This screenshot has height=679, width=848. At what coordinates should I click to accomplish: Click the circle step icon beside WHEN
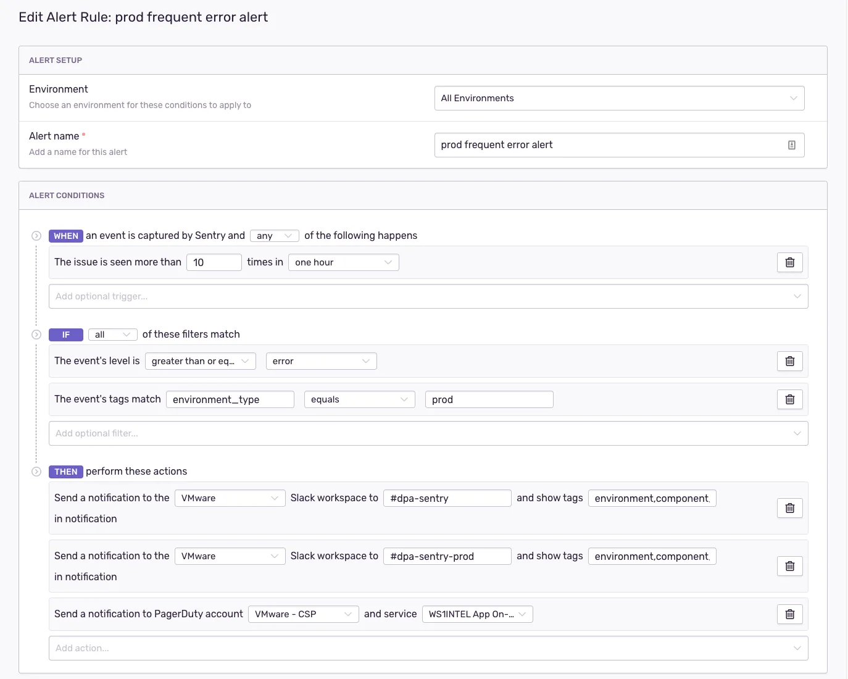36,236
